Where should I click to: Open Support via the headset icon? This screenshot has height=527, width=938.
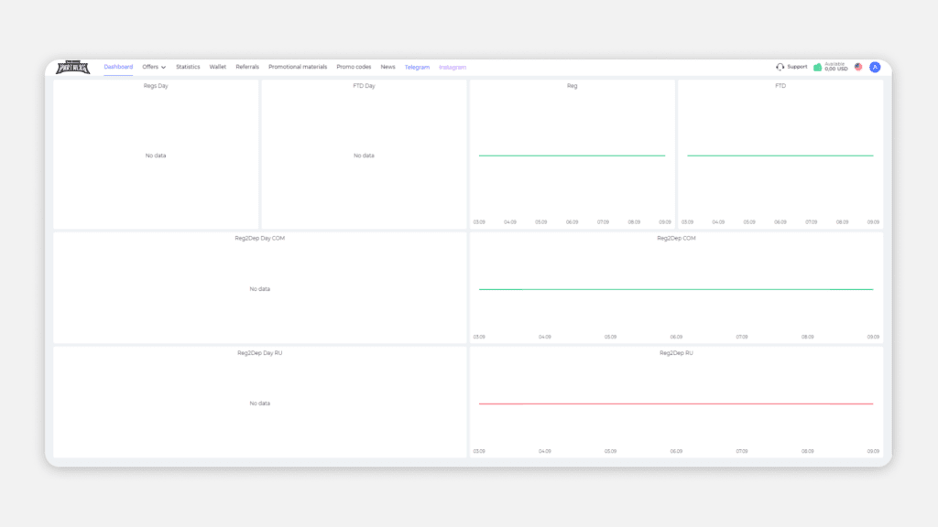(x=780, y=67)
